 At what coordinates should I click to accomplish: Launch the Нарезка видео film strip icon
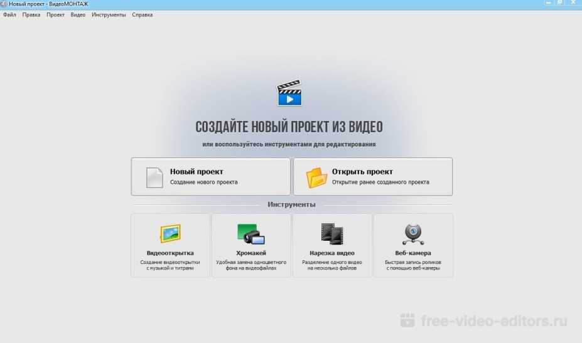[x=331, y=233]
